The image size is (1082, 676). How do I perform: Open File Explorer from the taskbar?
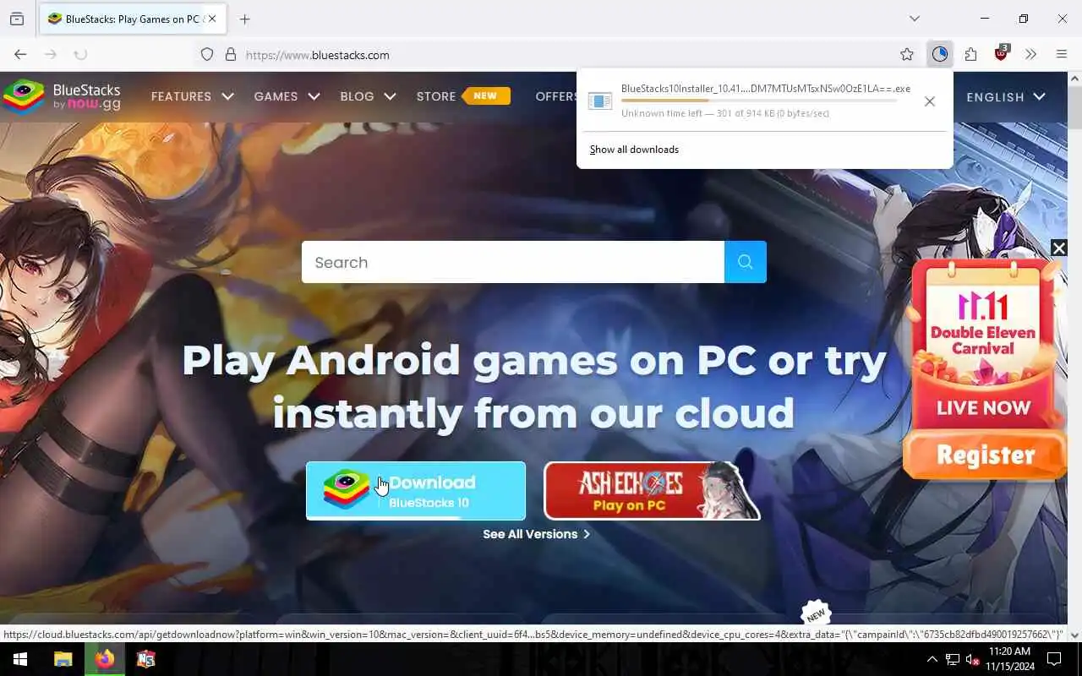point(63,659)
